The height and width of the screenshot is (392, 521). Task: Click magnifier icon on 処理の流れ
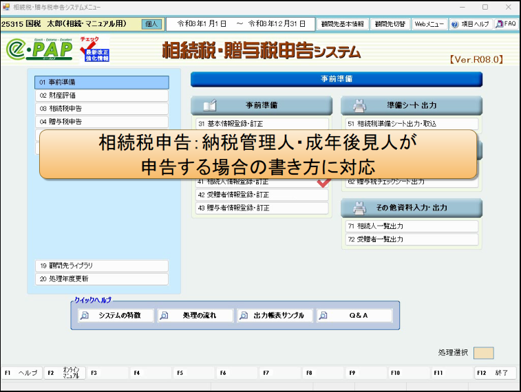click(164, 316)
